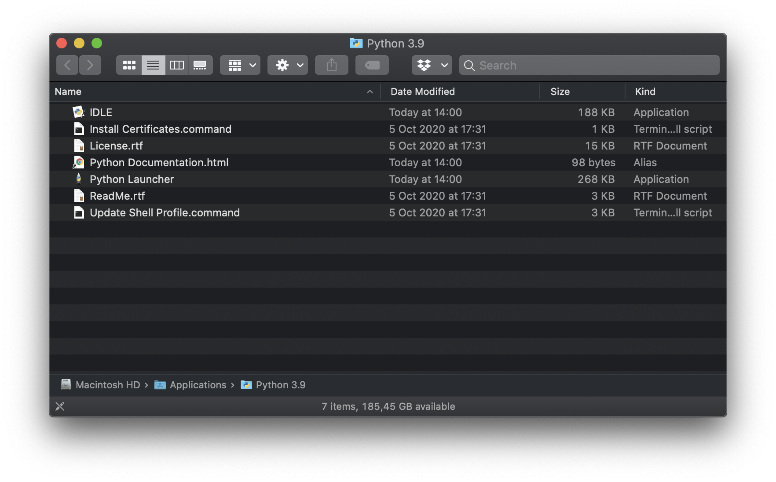Open the Action gear menu
776x482 pixels.
pyautogui.click(x=288, y=65)
